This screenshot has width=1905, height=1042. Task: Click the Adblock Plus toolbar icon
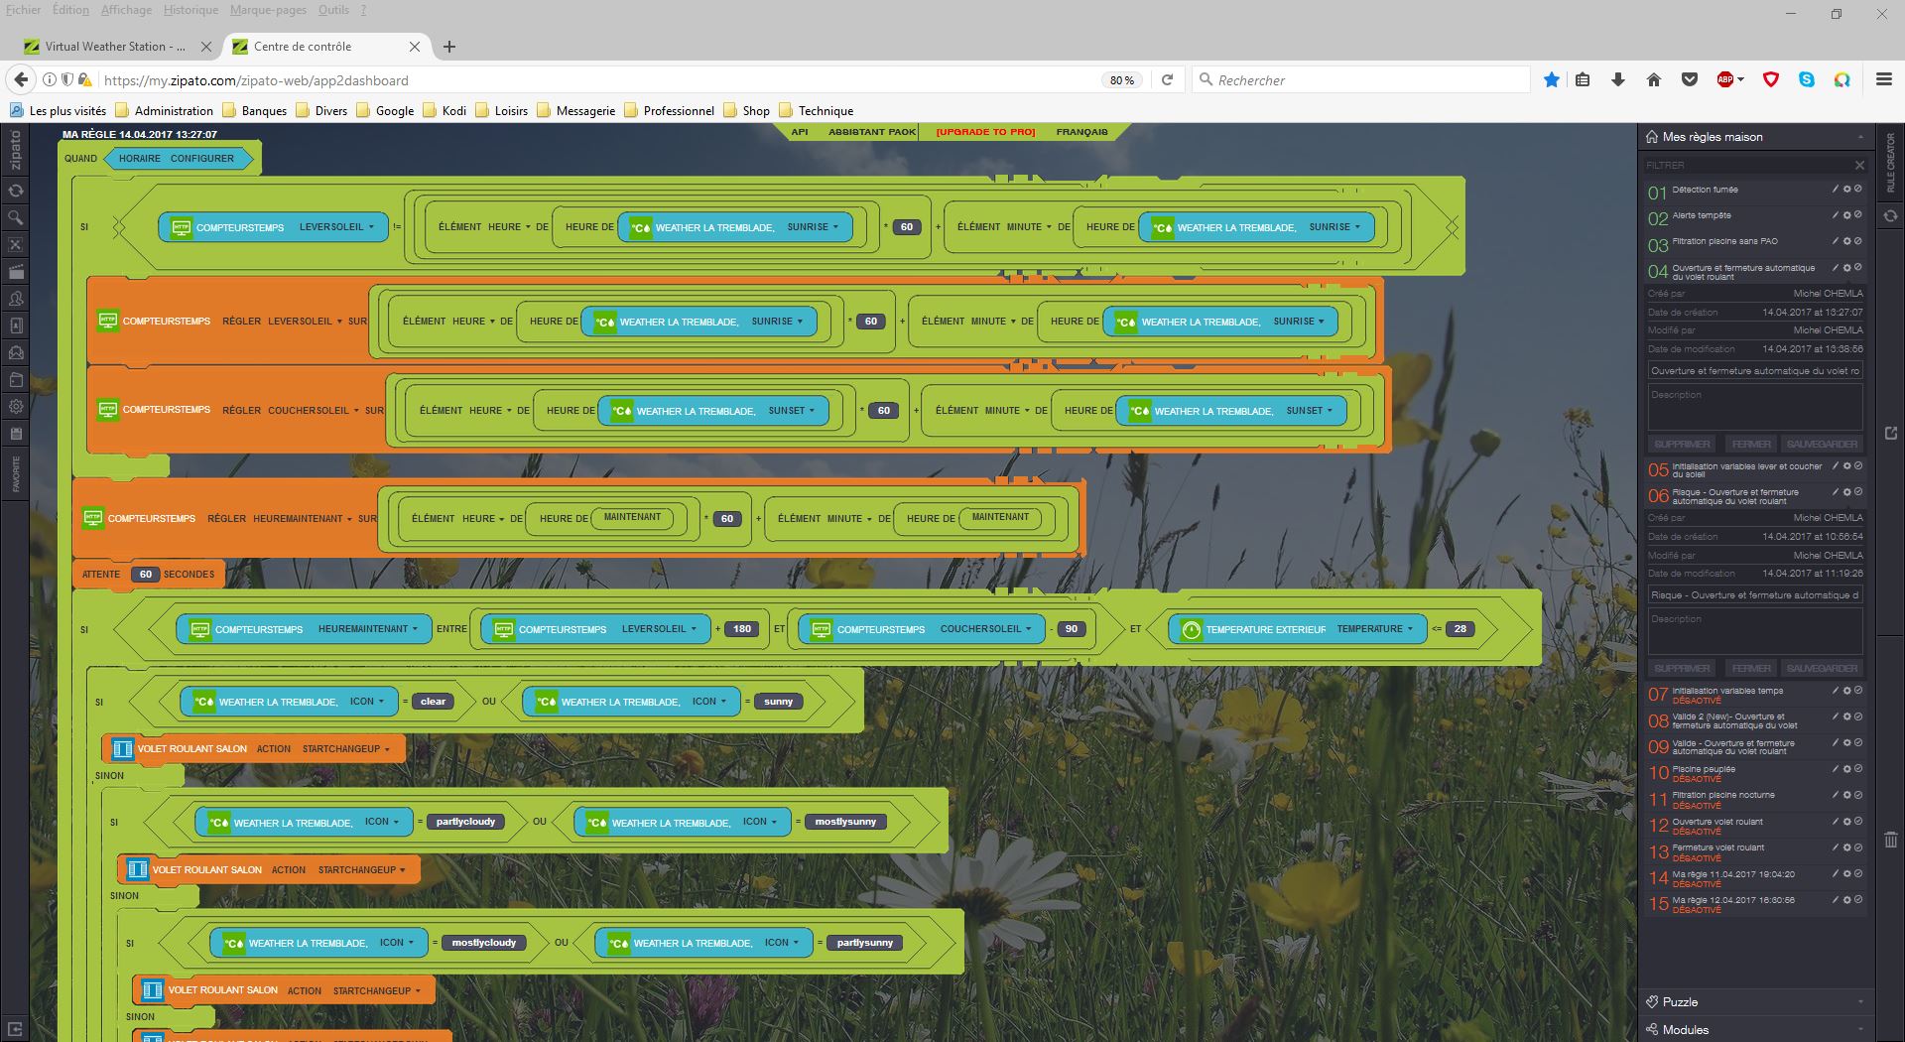pos(1725,80)
